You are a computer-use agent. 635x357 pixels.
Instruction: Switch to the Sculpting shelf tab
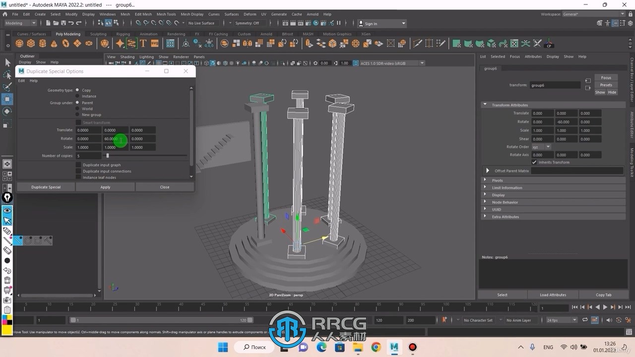[x=98, y=34]
